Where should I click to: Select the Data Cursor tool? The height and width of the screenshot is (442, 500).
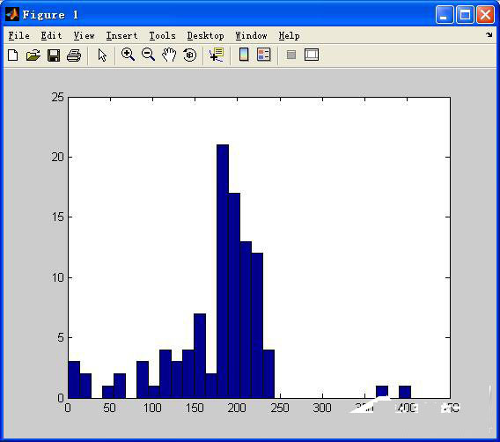(x=217, y=55)
